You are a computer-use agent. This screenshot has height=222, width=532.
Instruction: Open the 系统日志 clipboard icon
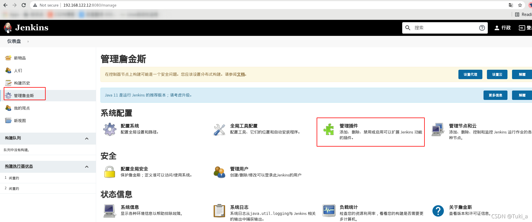point(219,211)
